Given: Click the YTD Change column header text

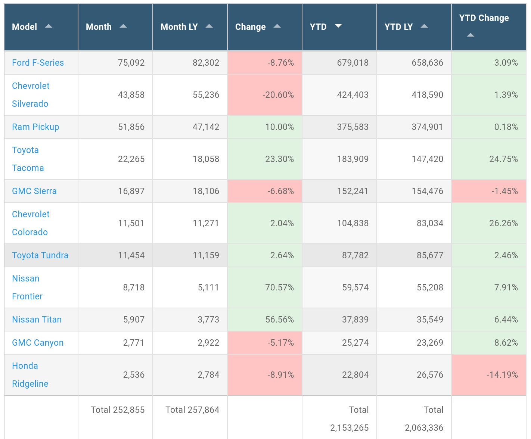Looking at the screenshot, I should [484, 18].
